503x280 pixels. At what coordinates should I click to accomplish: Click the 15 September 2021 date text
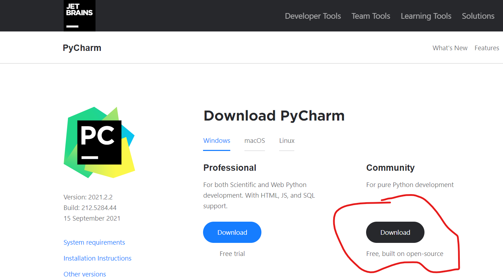(x=92, y=218)
